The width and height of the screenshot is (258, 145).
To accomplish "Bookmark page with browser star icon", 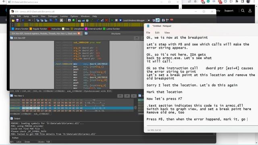I will point(195,2).
